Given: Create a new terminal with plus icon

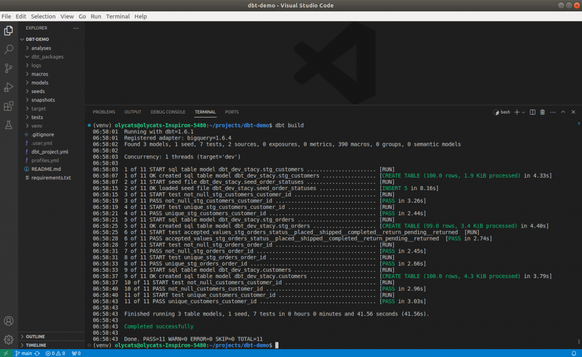Looking at the screenshot, I should (x=517, y=112).
